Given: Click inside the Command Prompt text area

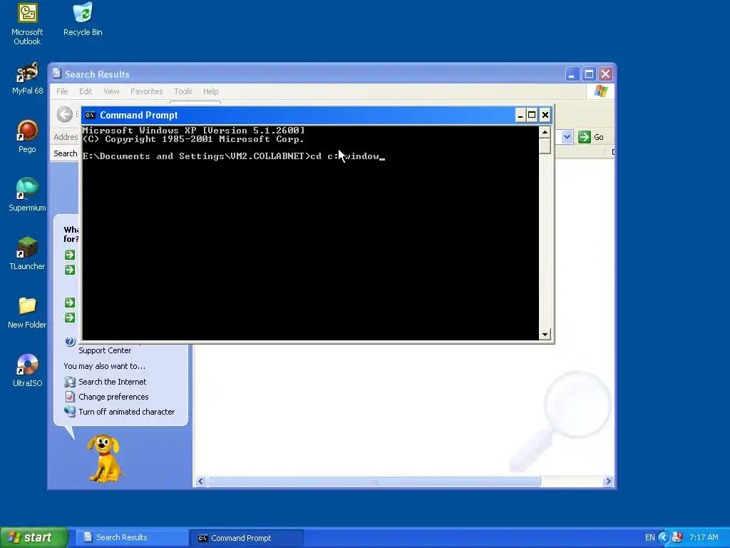Looking at the screenshot, I should click(x=310, y=233).
